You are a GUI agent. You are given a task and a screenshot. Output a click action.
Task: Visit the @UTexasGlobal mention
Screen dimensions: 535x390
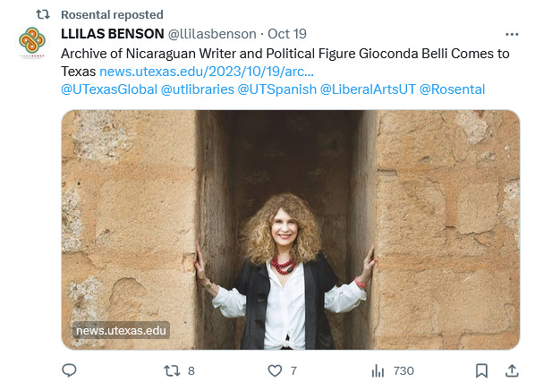109,89
